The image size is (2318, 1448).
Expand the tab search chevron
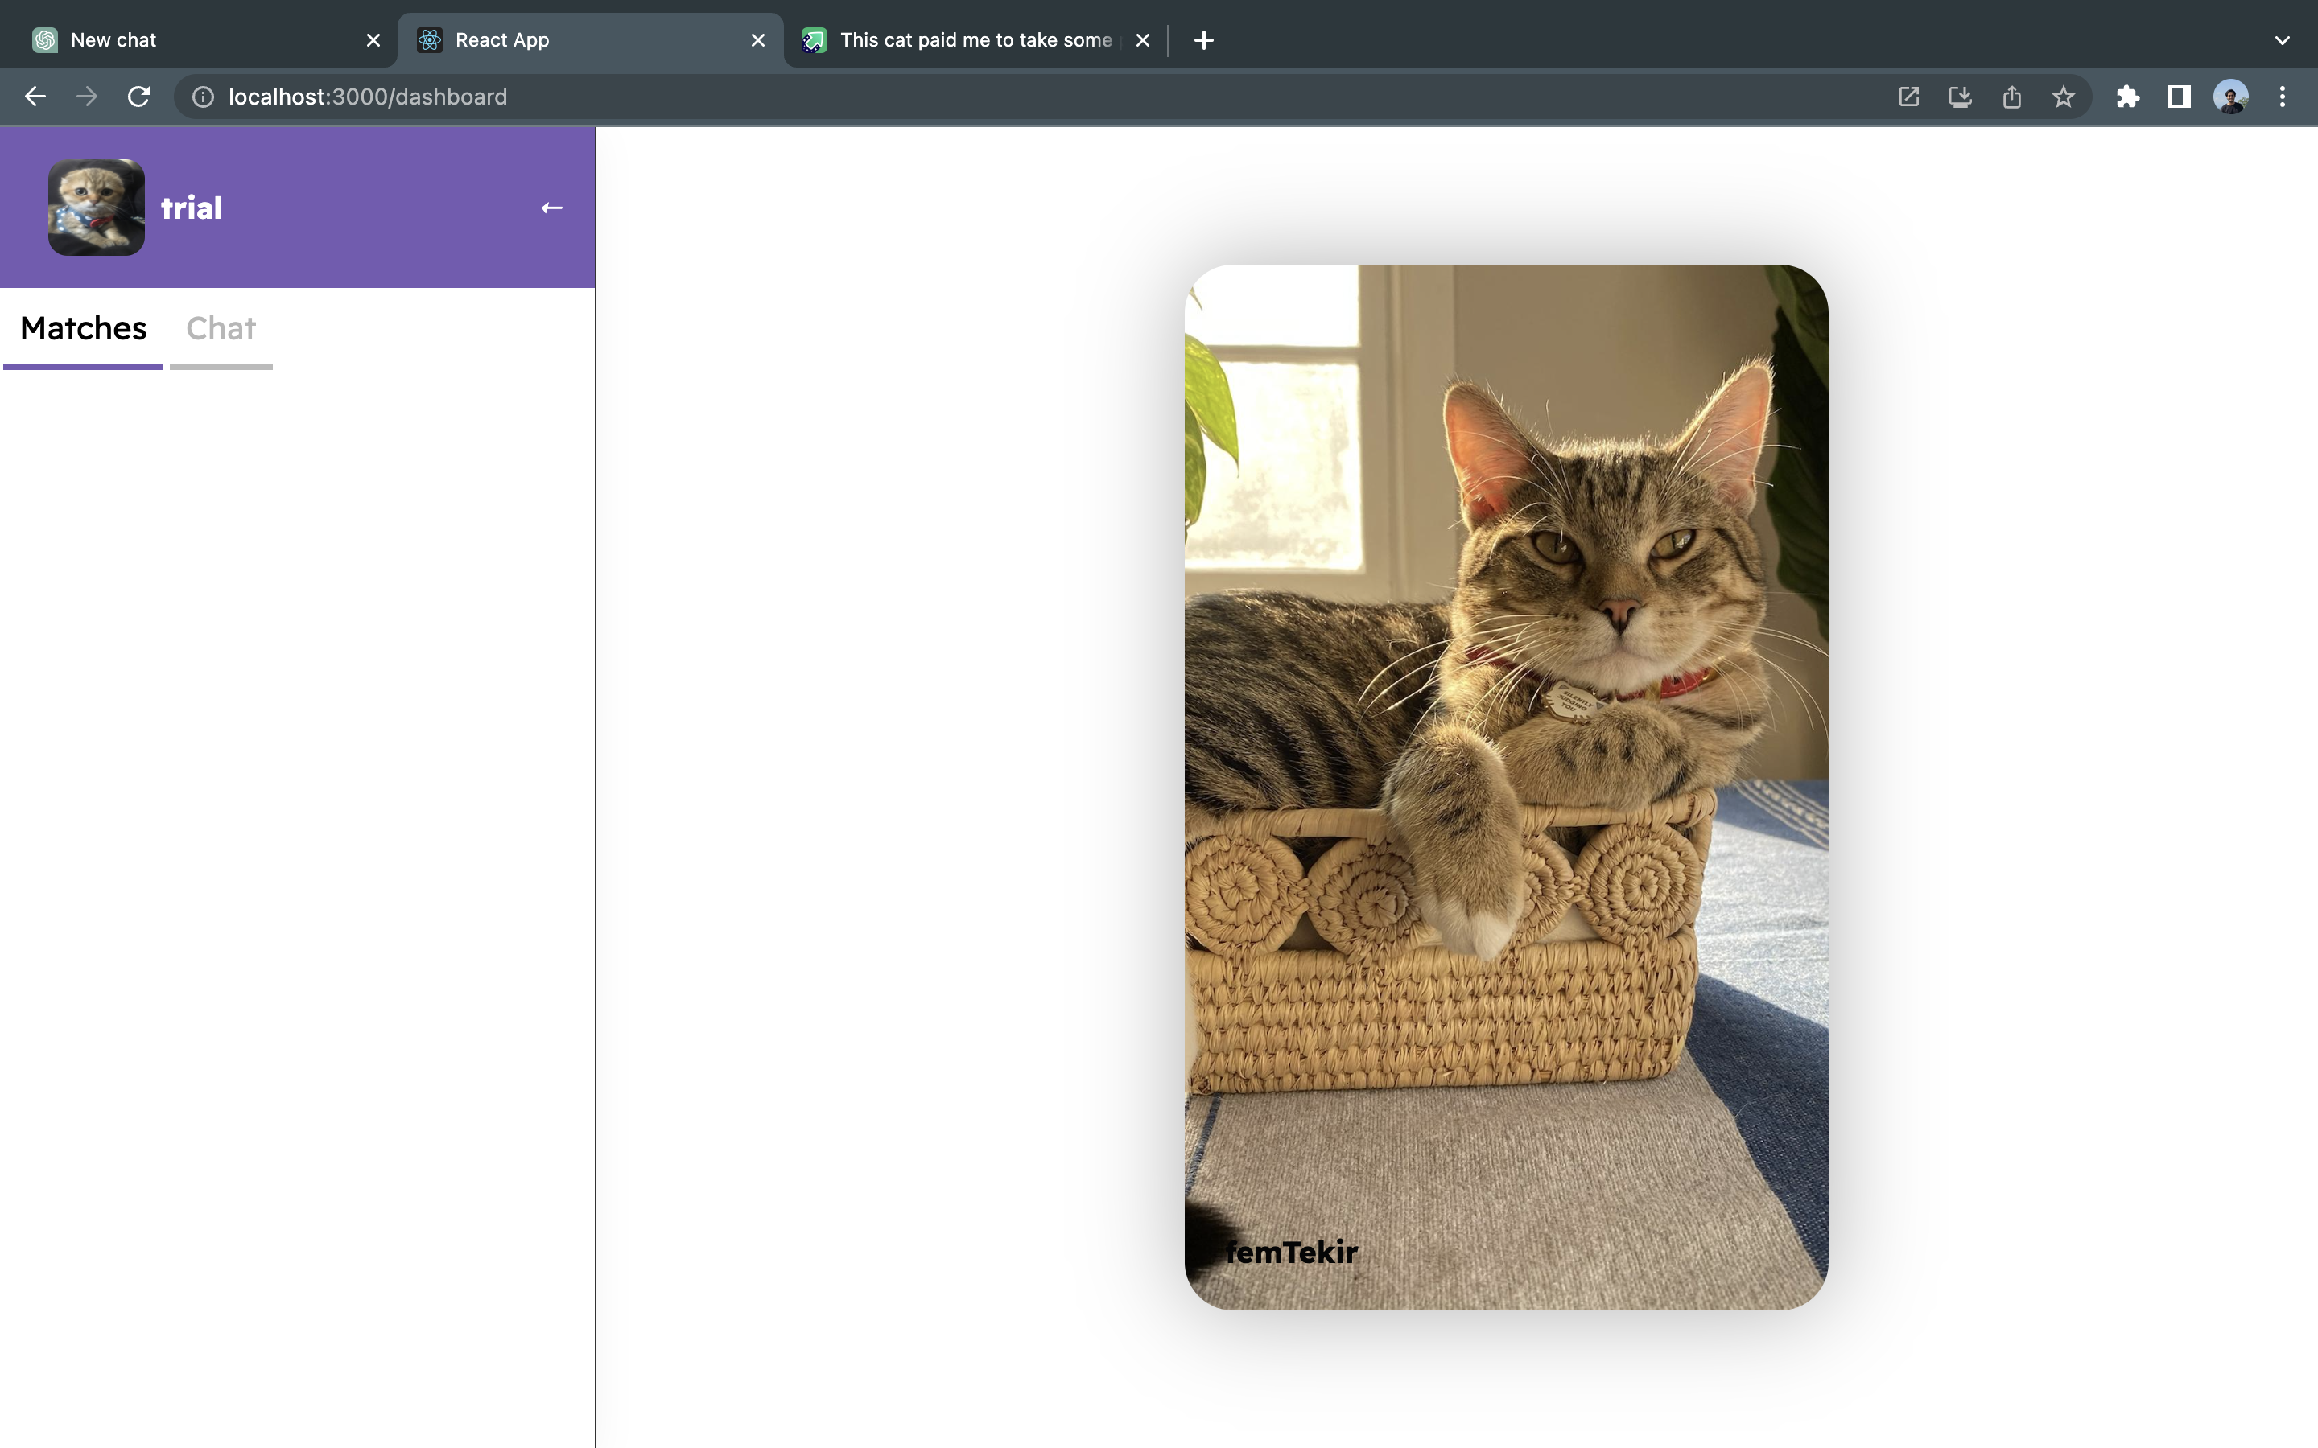pos(2283,40)
